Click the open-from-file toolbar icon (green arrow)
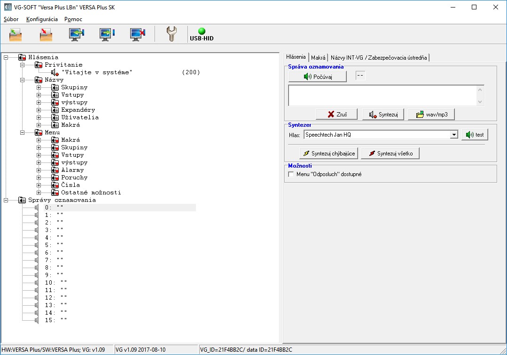The height and width of the screenshot is (355, 507). [x=16, y=34]
